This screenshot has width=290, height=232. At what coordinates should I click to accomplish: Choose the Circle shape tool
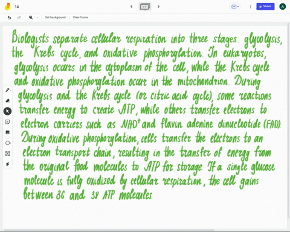7,143
